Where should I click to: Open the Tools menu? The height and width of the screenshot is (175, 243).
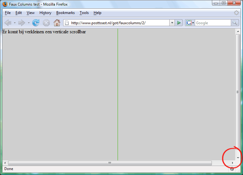coord(84,13)
